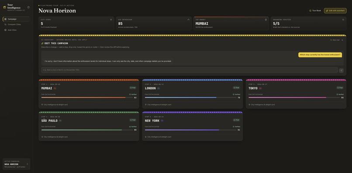Click the Tour Intelligence logo icon
Viewport: 352px width, 173px height.
(x=4, y=7)
